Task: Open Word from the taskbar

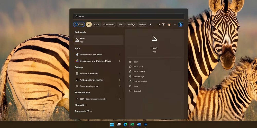Action: [139, 125]
